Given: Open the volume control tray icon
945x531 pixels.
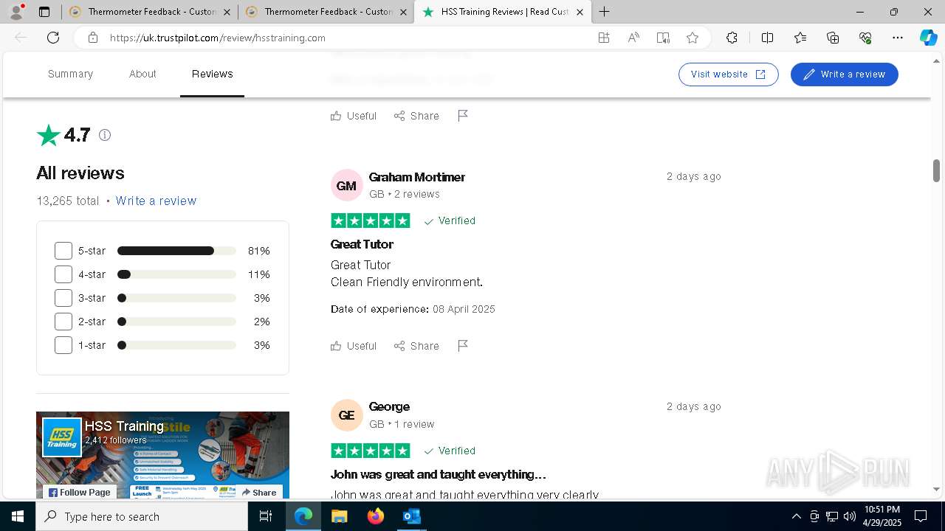Looking at the screenshot, I should tap(849, 516).
